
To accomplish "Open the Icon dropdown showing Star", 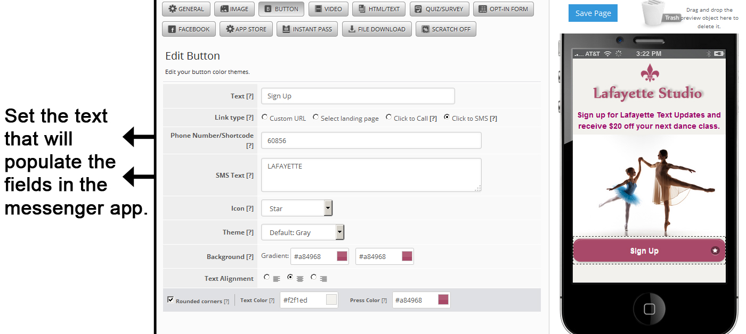I will point(297,208).
